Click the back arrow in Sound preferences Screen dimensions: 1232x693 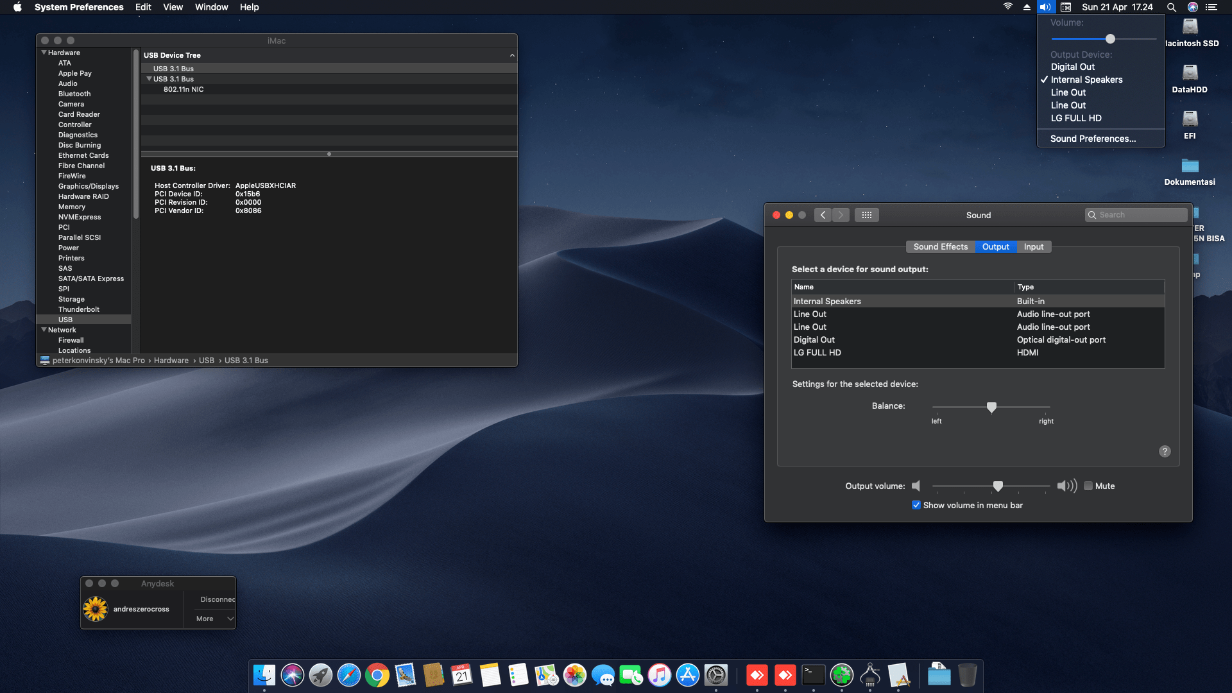pyautogui.click(x=823, y=215)
